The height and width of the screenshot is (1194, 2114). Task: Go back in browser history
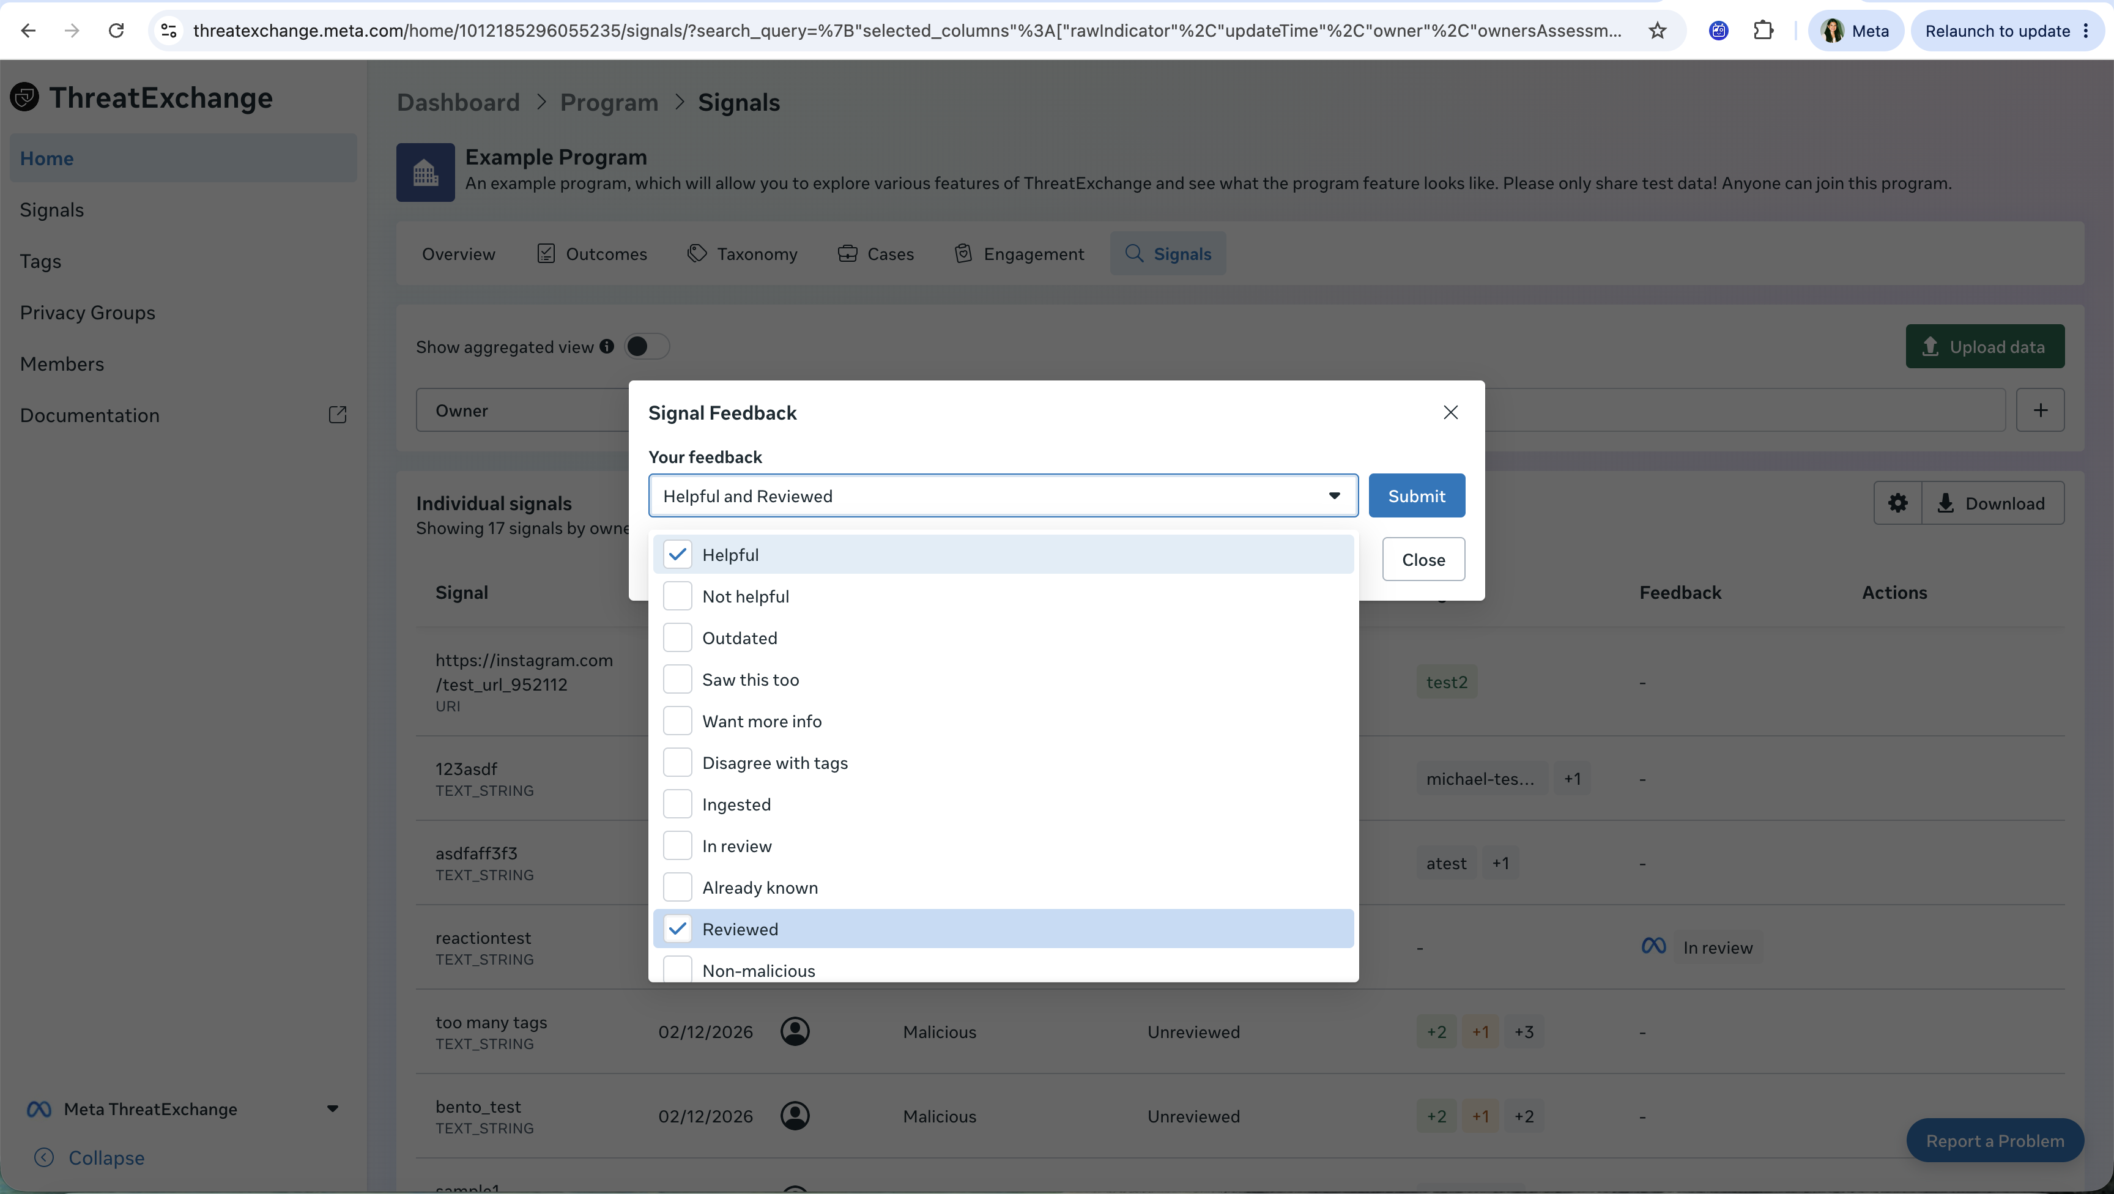pyautogui.click(x=29, y=31)
